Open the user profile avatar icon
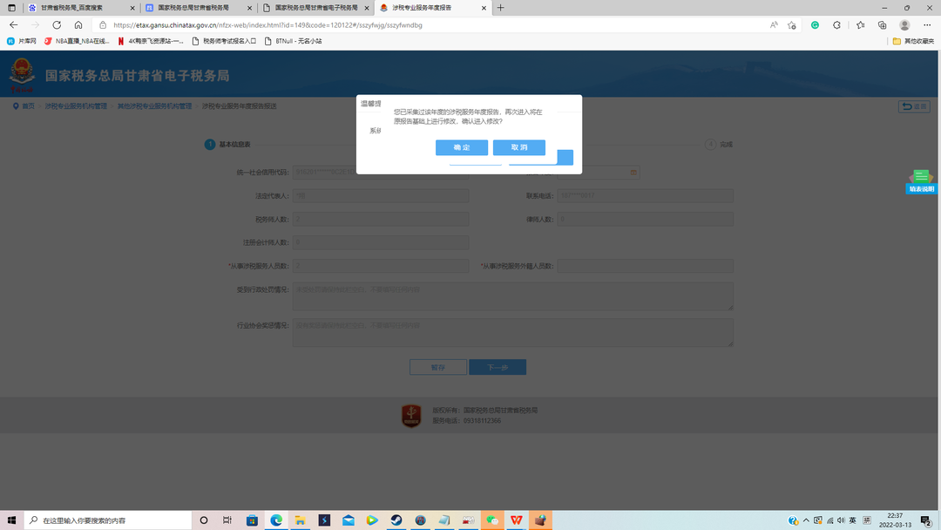 point(904,25)
